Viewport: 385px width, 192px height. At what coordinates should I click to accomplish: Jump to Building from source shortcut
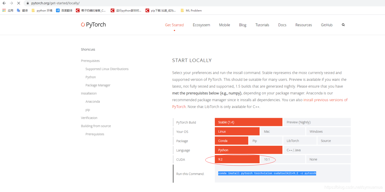96,126
